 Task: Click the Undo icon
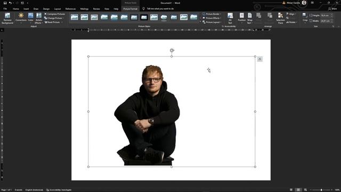coord(10,3)
